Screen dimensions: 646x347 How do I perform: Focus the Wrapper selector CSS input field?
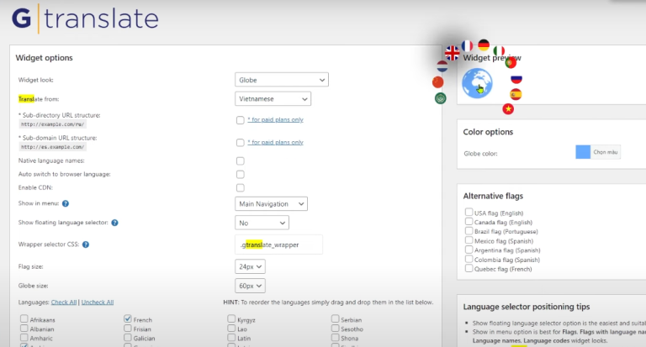tap(279, 244)
